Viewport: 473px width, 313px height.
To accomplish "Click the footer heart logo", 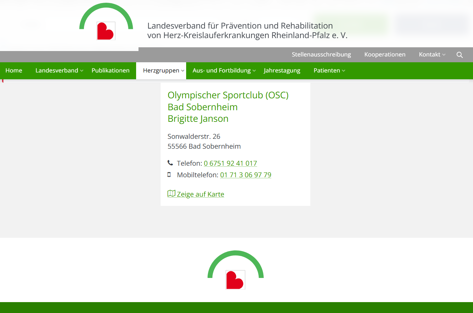I will (235, 279).
